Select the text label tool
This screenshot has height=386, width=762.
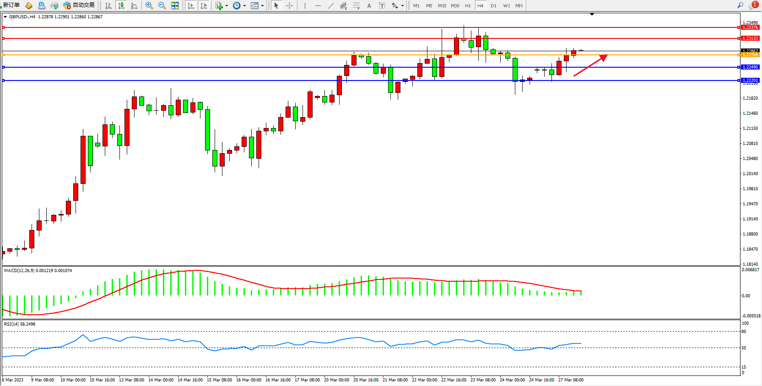(x=369, y=5)
